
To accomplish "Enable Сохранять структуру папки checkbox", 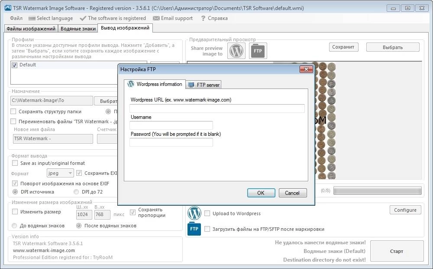I will click(13, 112).
